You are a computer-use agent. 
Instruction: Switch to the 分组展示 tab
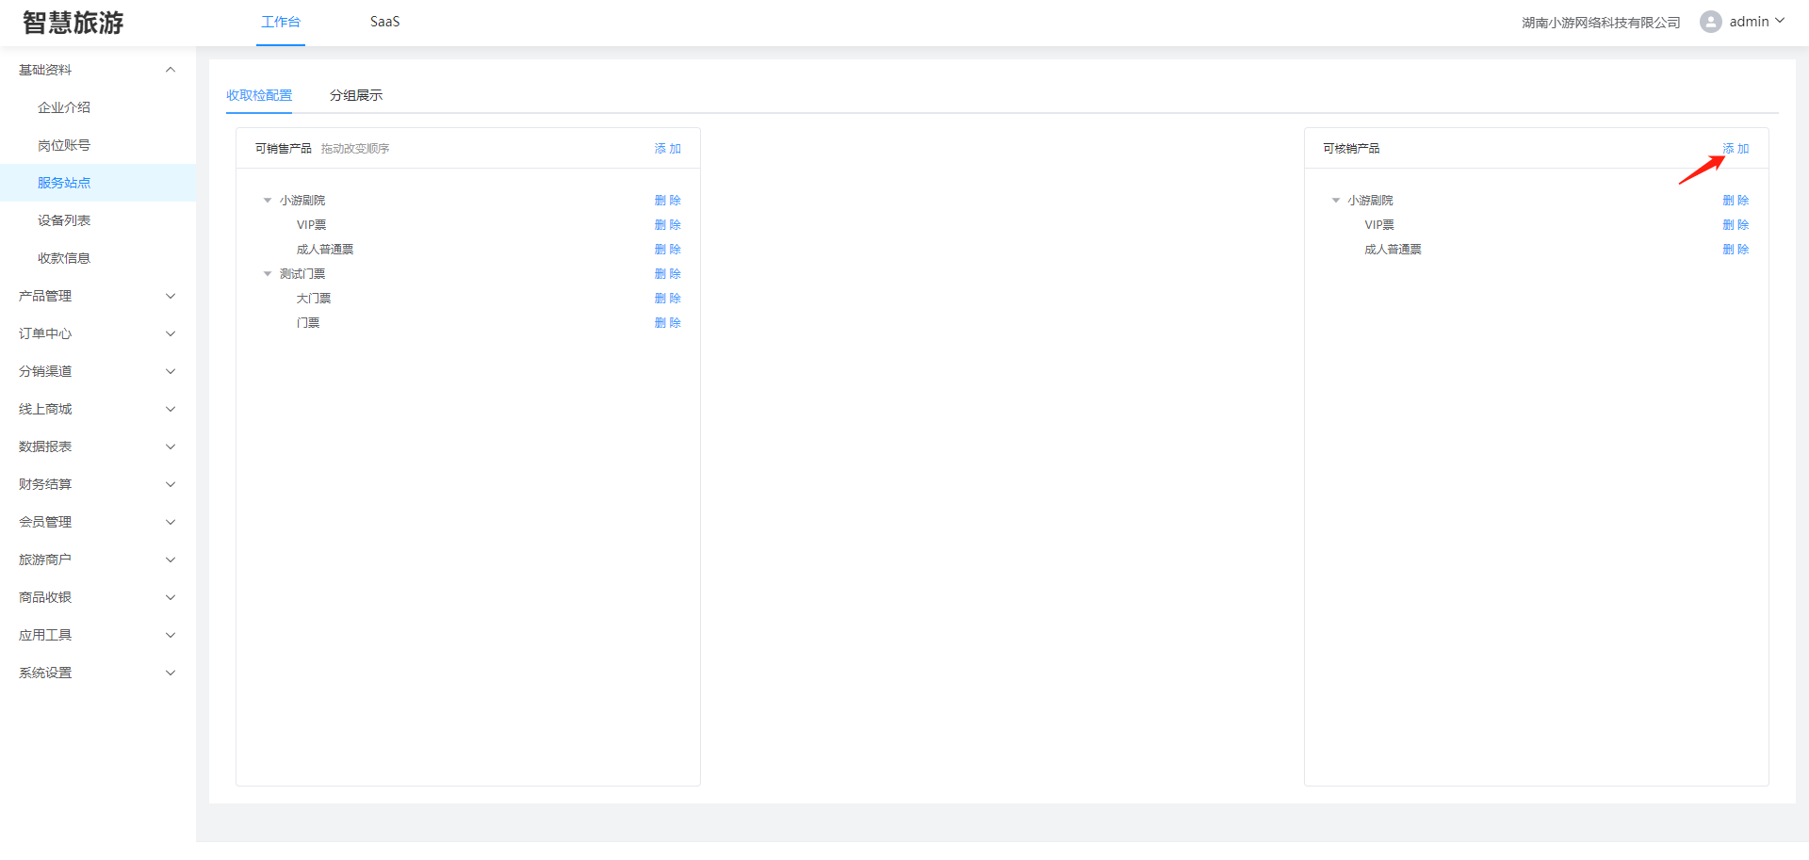coord(355,95)
